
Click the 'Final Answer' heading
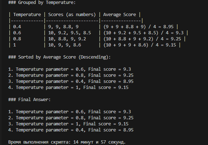[29, 100]
